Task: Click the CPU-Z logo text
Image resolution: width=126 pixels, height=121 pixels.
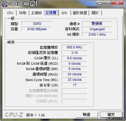Action: tap(14, 115)
